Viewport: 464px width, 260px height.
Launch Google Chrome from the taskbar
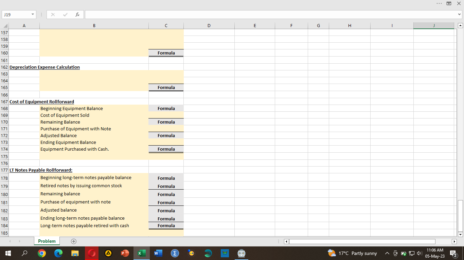[x=41, y=253]
